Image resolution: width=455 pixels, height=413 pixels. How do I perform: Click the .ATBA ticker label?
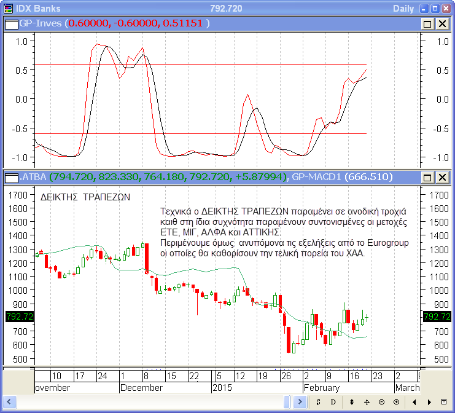(x=33, y=177)
